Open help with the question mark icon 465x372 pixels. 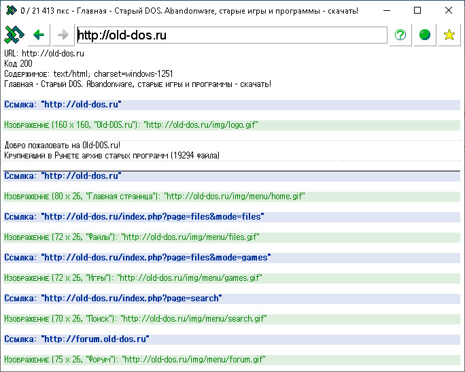pyautogui.click(x=400, y=35)
